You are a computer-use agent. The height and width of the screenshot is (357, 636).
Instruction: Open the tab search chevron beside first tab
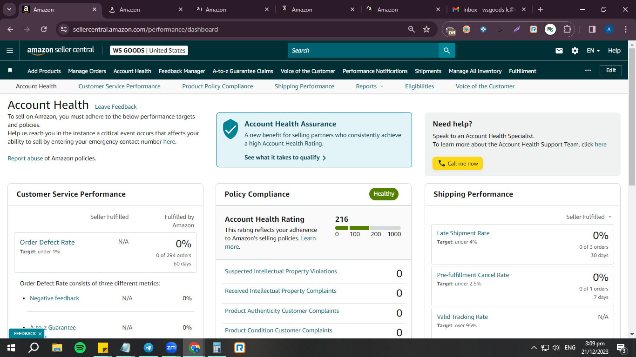tap(10, 9)
